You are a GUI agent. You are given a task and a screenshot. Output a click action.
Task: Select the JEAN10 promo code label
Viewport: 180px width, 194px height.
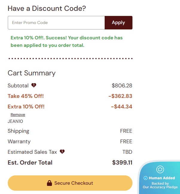coord(15,121)
